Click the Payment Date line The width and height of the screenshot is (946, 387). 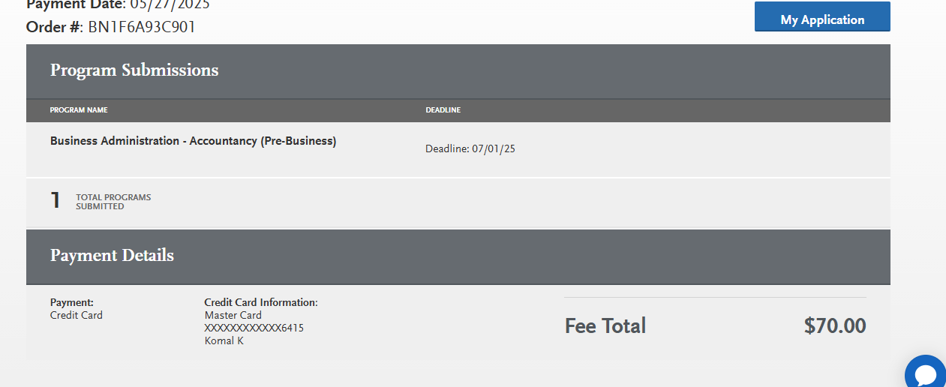point(118,4)
